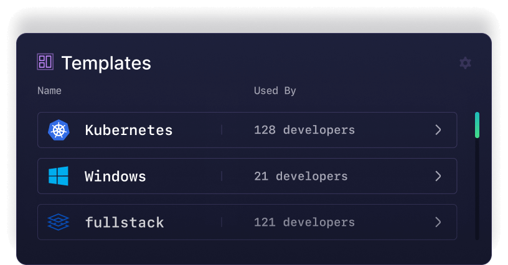Click the Kubernetes helm wheel icon

click(x=59, y=130)
